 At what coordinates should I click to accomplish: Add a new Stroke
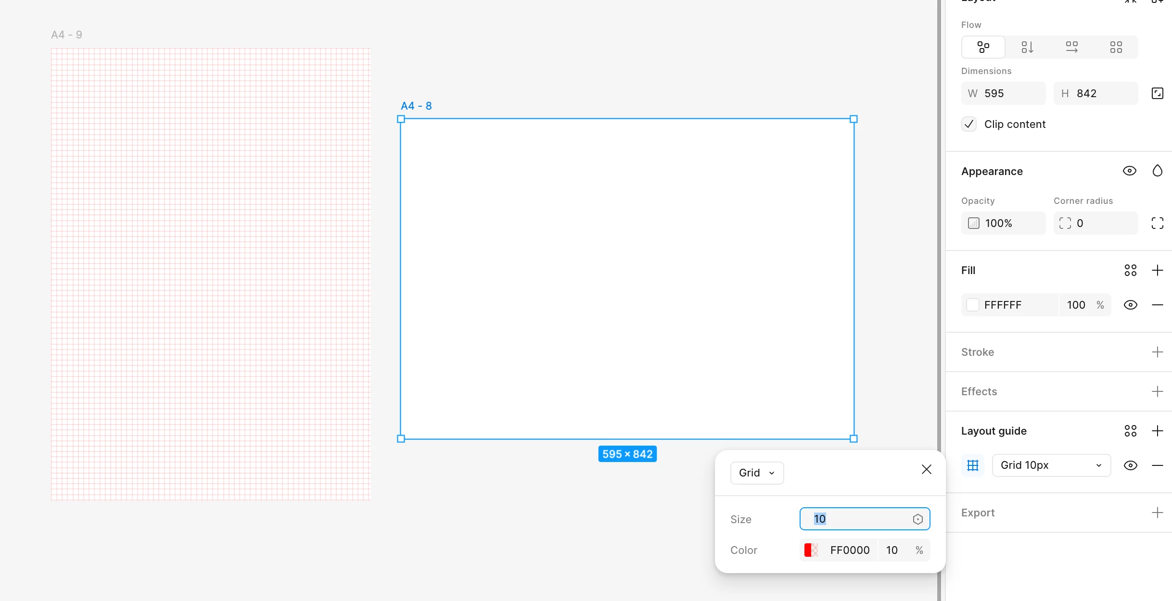(x=1157, y=352)
